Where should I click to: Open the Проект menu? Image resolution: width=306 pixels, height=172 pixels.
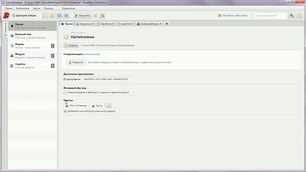tap(9, 9)
